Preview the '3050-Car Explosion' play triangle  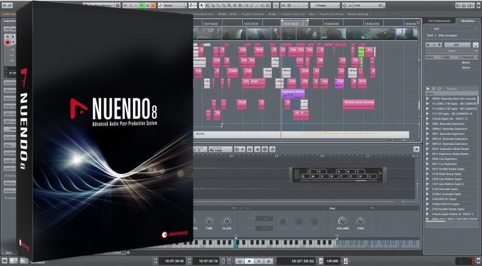pos(427,159)
